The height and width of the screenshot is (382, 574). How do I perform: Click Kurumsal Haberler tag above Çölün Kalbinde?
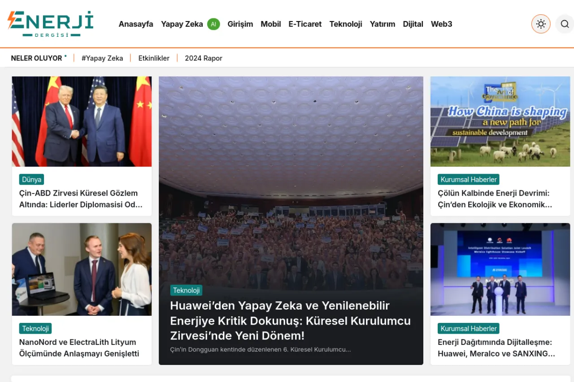pyautogui.click(x=469, y=180)
